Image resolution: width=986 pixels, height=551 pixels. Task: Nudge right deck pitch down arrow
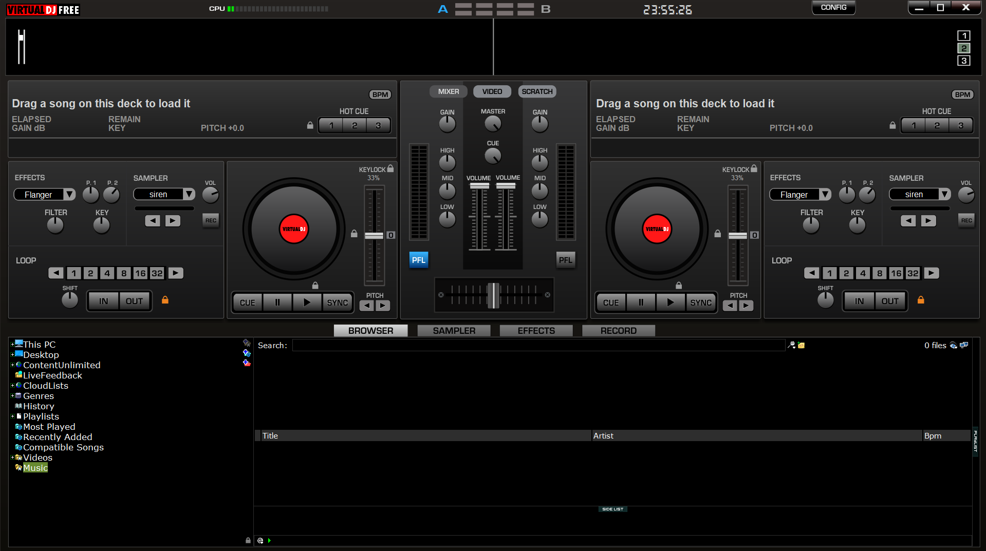click(730, 306)
